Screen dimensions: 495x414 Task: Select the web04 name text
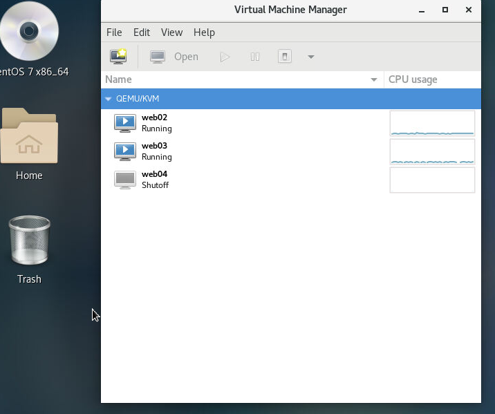point(154,174)
